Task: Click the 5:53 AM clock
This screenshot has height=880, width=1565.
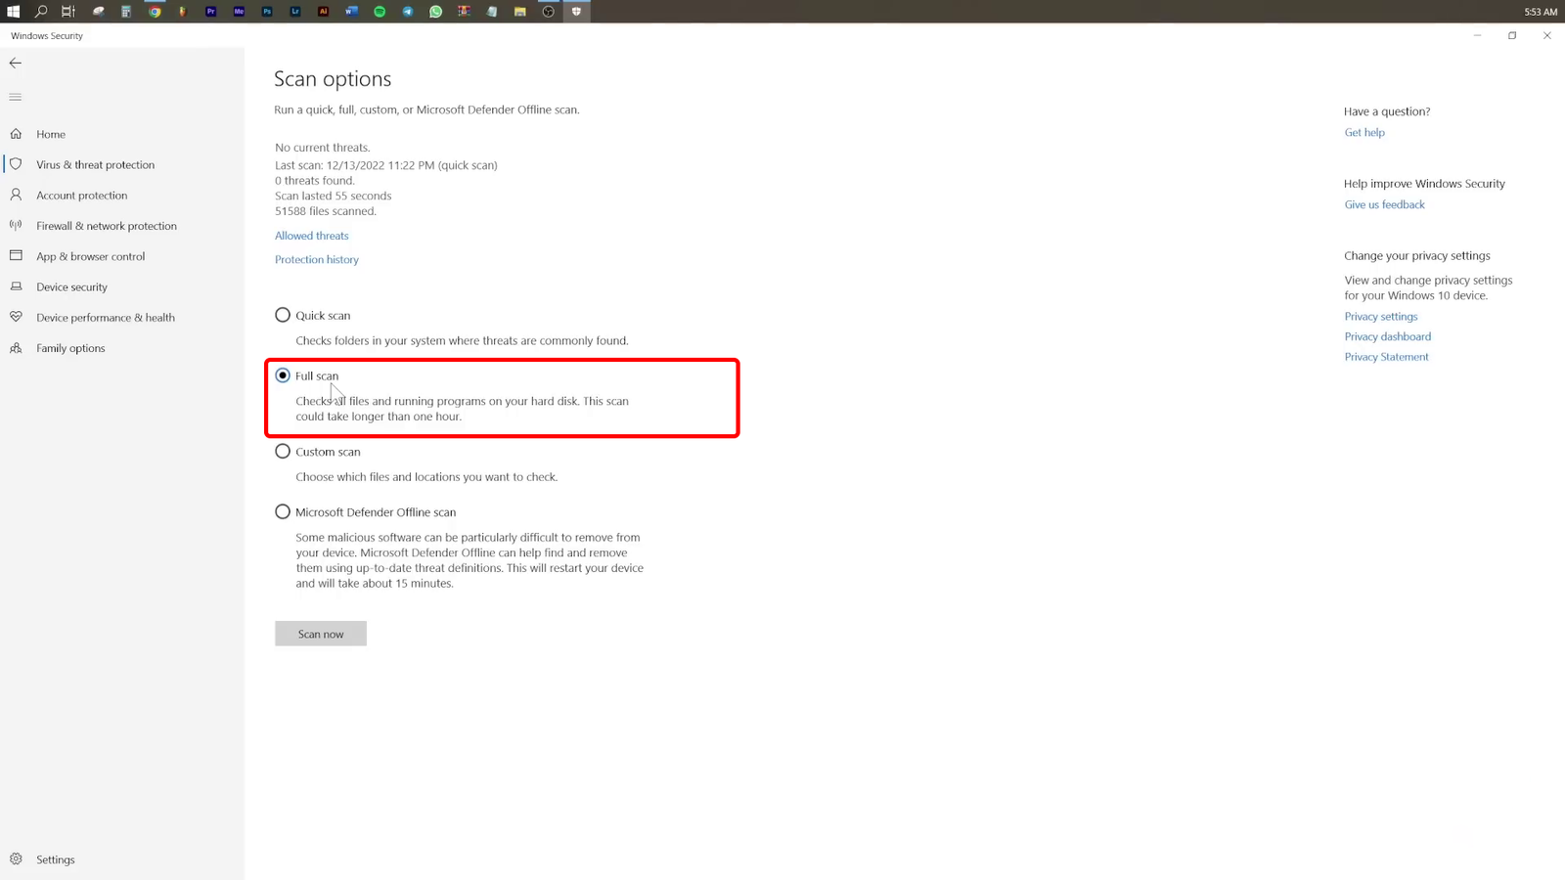Action: click(1541, 12)
